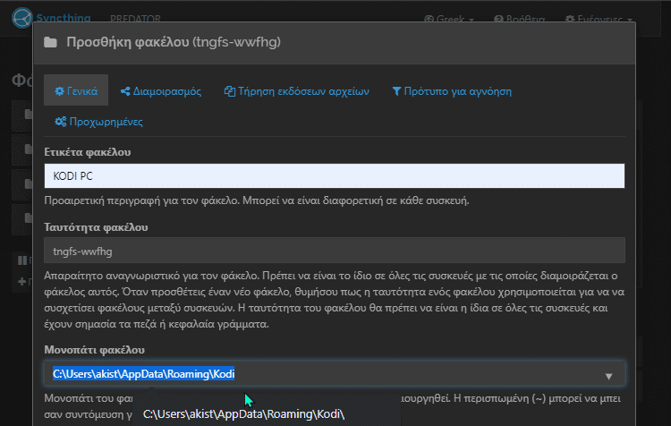Expand the folder path dropdown arrow
The height and width of the screenshot is (426, 671).
pyautogui.click(x=608, y=376)
